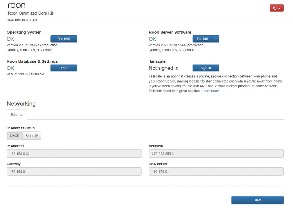293x212 pixels.
Task: Click the Roon Optimized Core Kit title
Action: click(30, 13)
